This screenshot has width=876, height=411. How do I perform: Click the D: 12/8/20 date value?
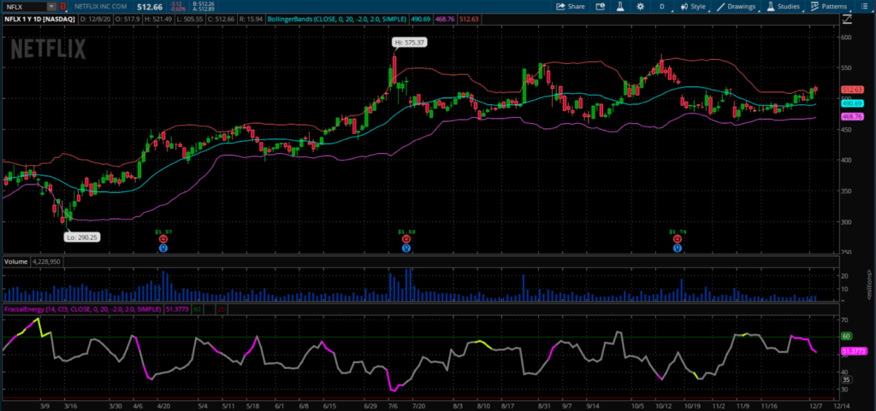tap(94, 19)
